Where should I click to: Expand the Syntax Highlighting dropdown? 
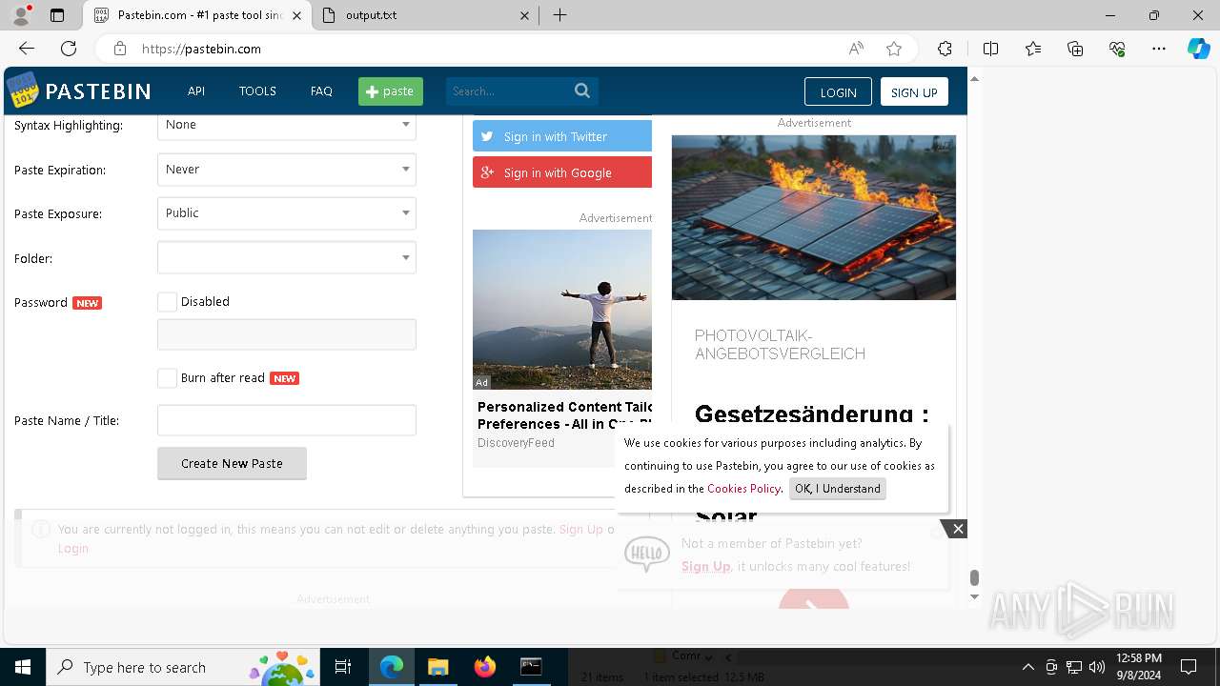(287, 125)
